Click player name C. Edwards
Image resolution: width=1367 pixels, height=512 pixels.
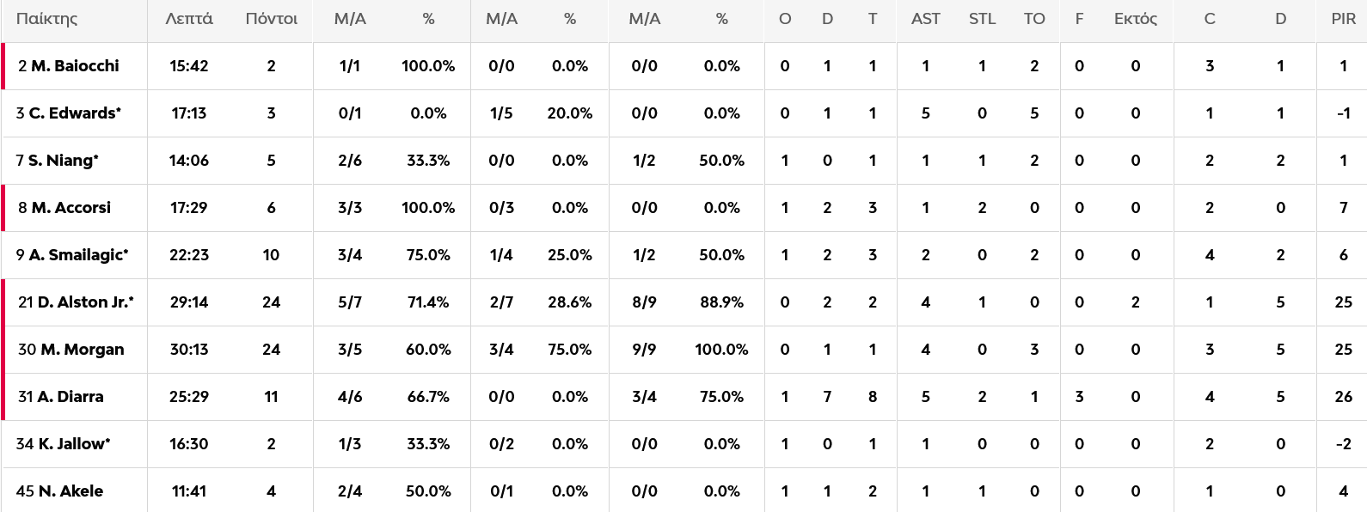coord(74,113)
